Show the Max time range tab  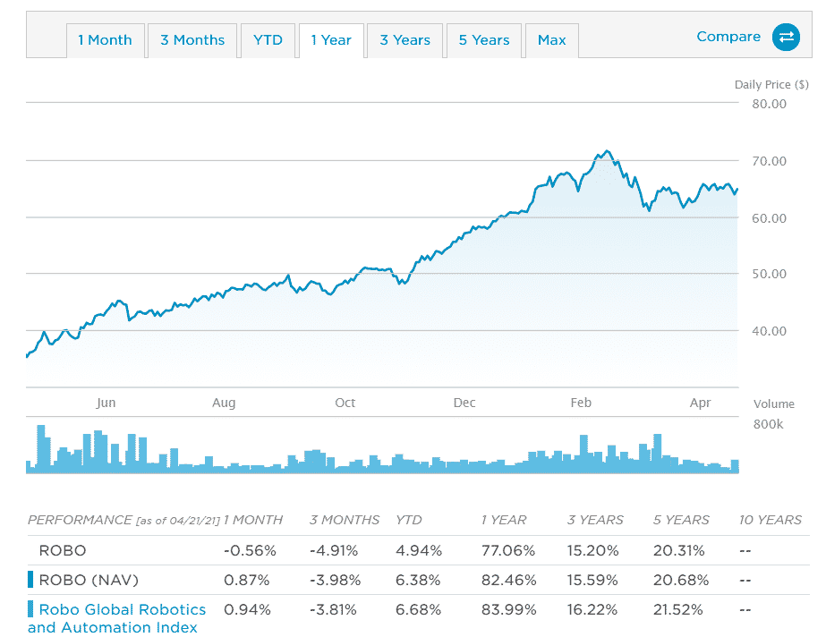(x=551, y=40)
